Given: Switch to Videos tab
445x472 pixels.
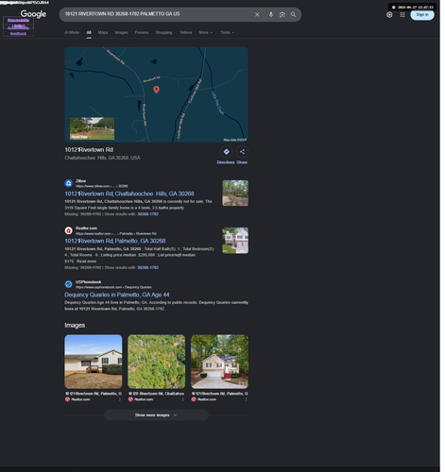Looking at the screenshot, I should [x=186, y=32].
